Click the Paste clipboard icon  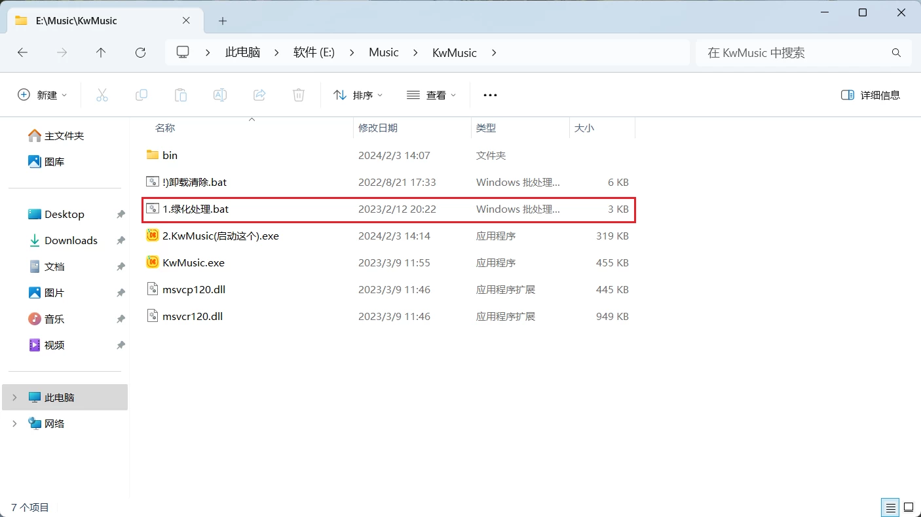click(181, 95)
